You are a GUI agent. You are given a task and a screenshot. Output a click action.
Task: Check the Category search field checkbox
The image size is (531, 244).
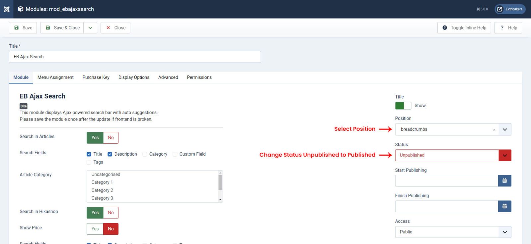click(x=145, y=154)
